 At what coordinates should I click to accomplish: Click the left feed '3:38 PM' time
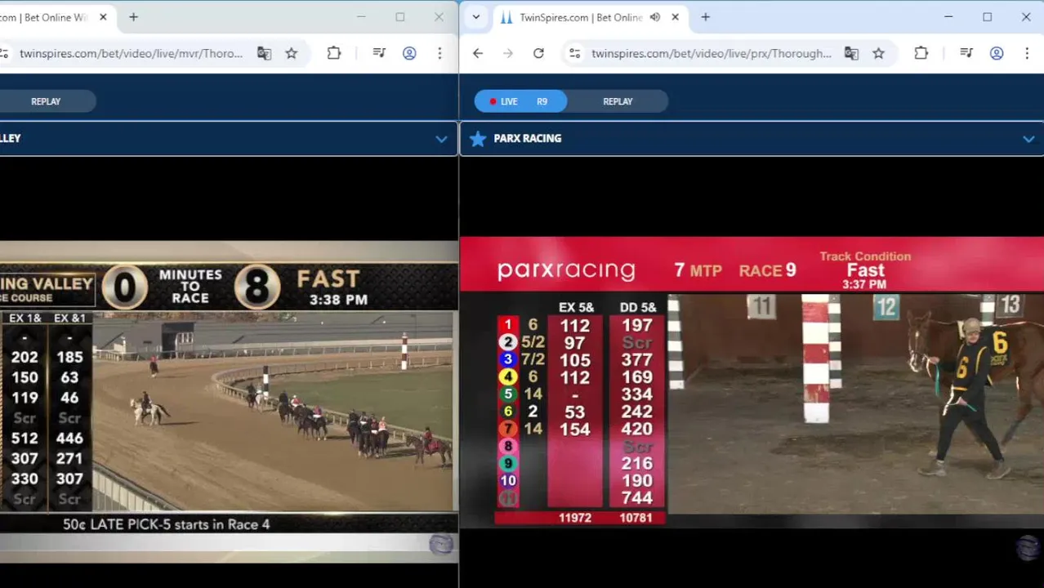(x=338, y=300)
